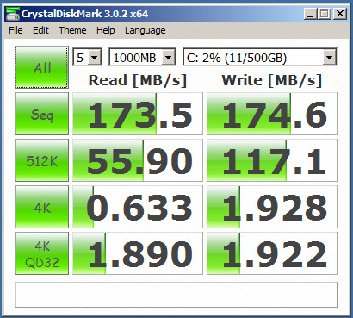The height and width of the screenshot is (318, 353).
Task: Click the 512K write result 117.1
Action: point(272,160)
